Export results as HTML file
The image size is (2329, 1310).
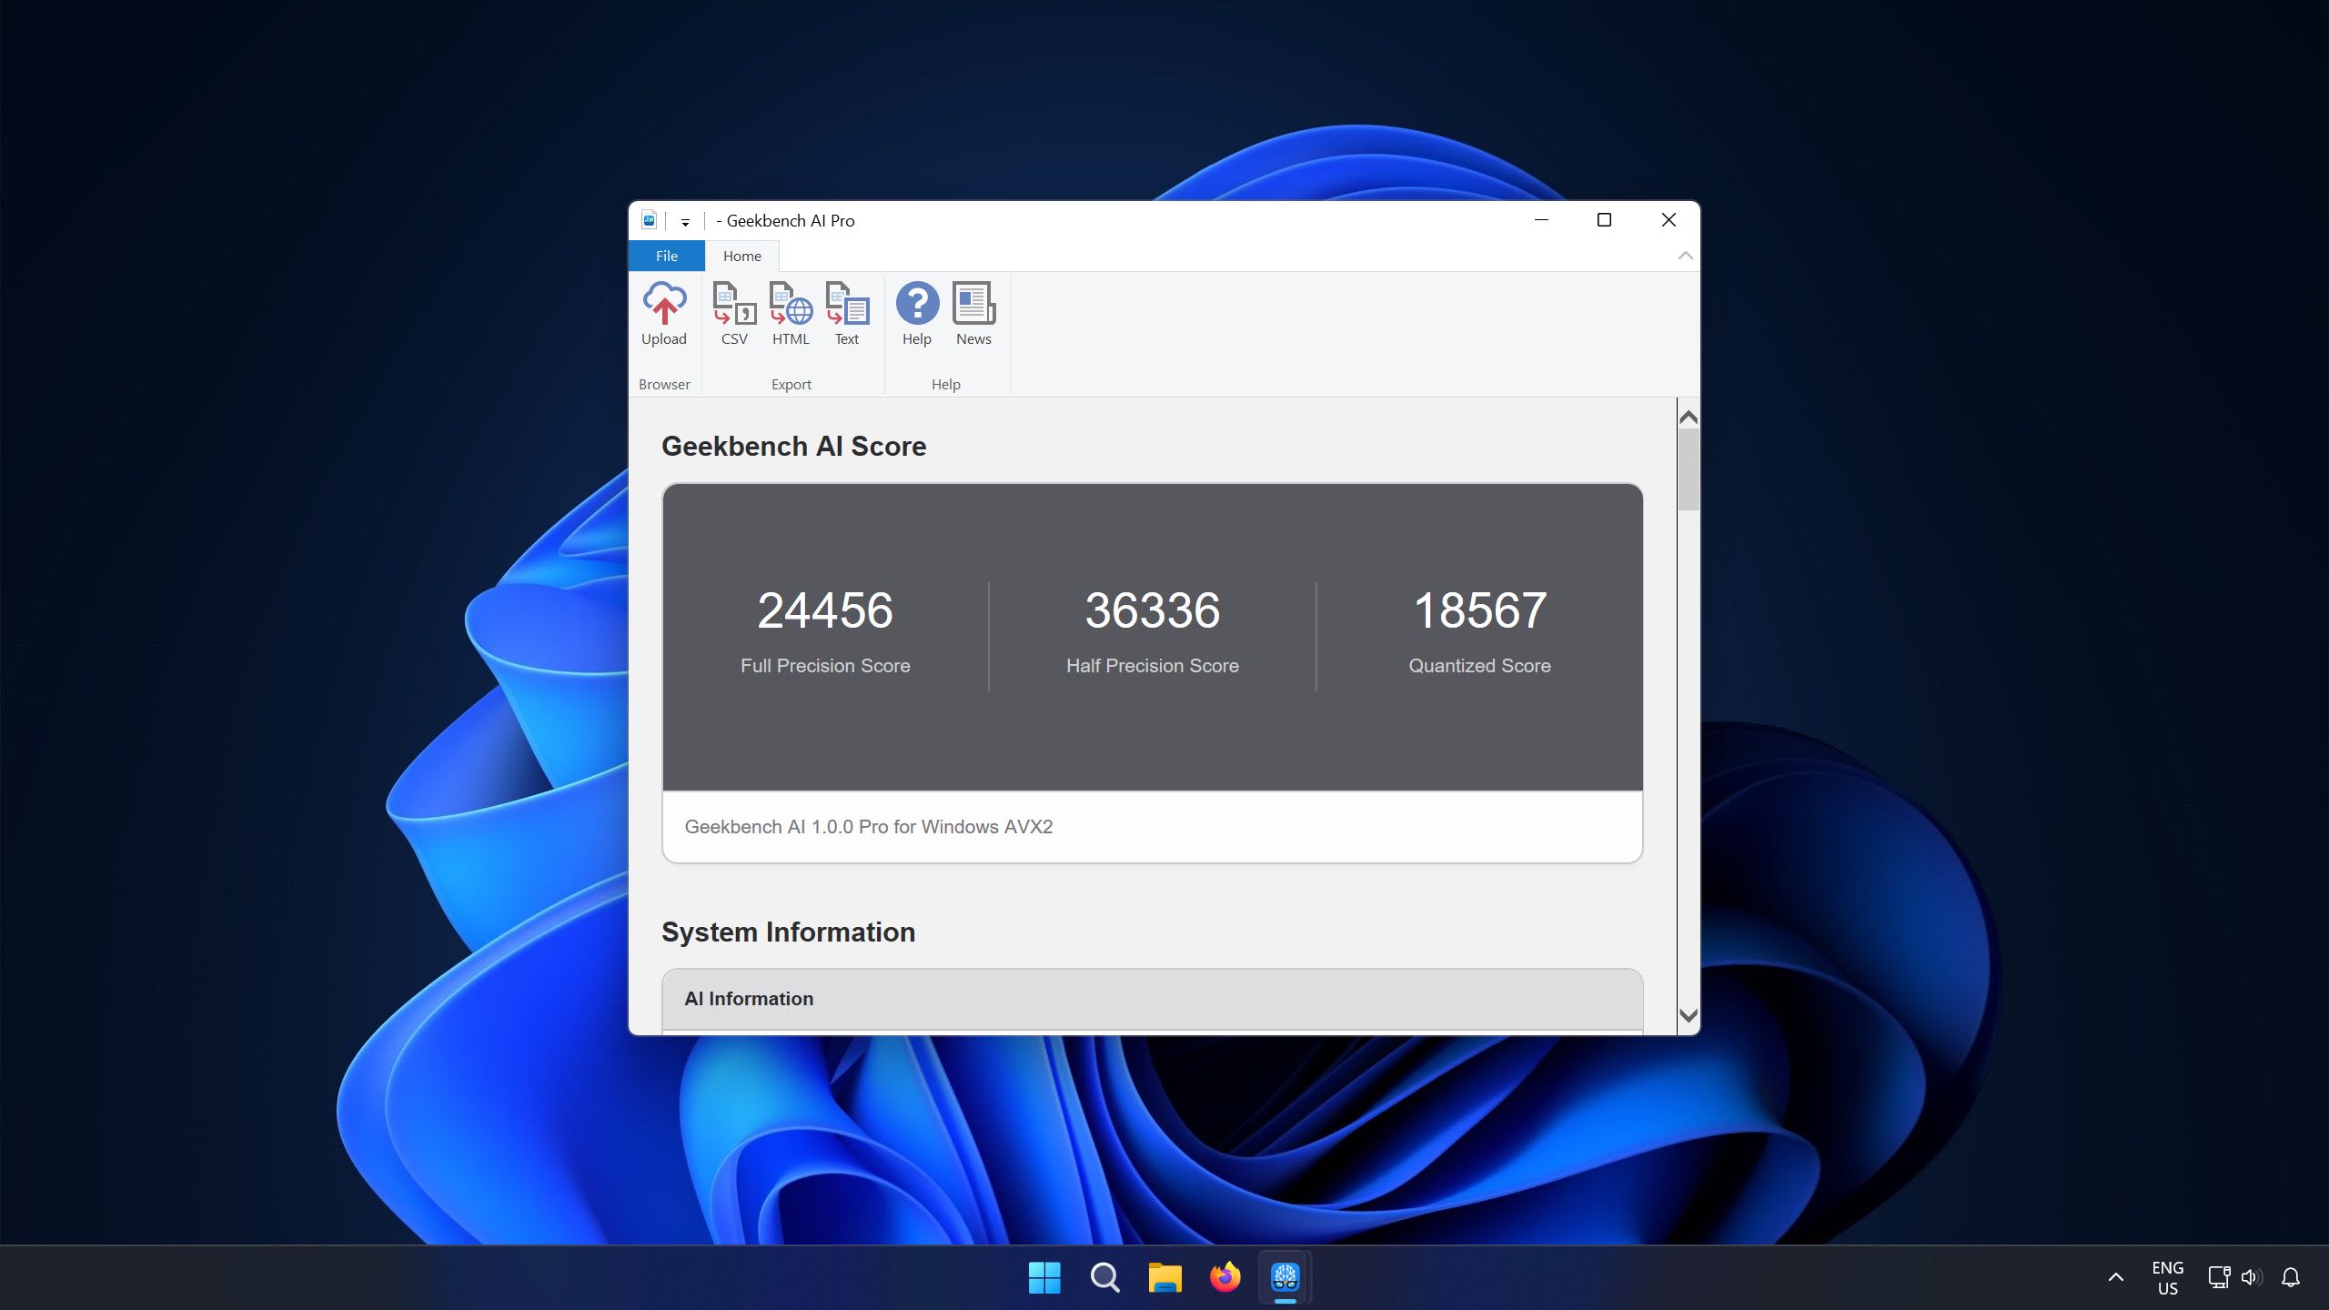(x=791, y=312)
